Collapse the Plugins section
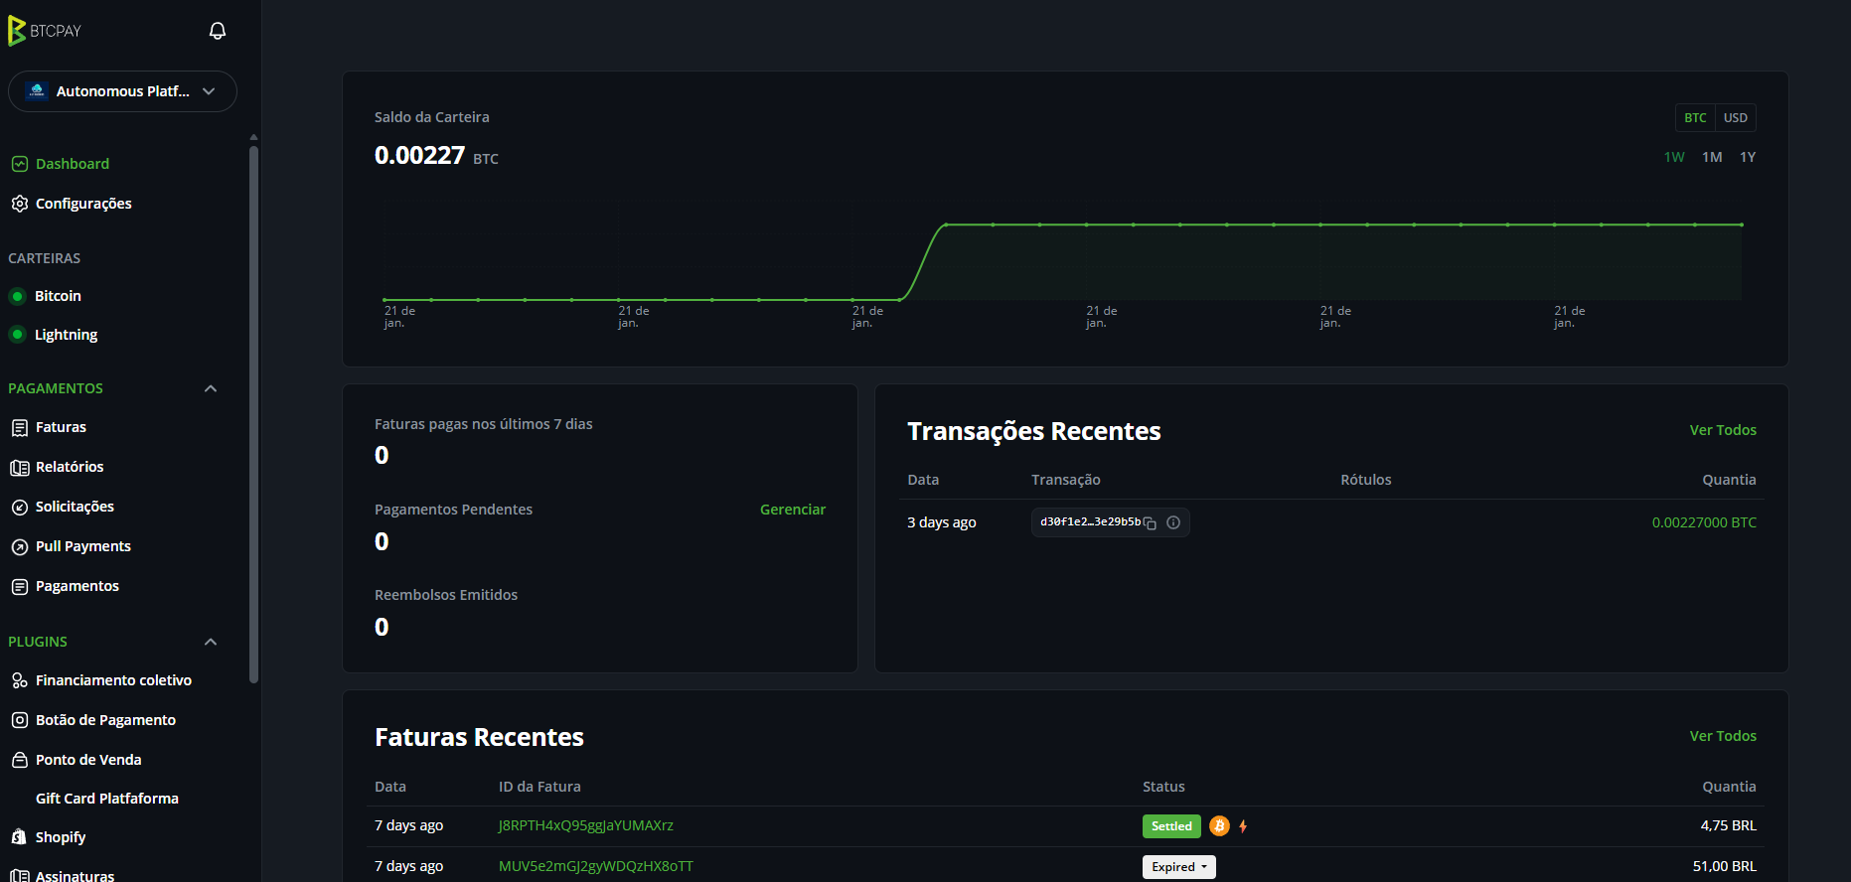The width and height of the screenshot is (1851, 882). click(x=211, y=642)
